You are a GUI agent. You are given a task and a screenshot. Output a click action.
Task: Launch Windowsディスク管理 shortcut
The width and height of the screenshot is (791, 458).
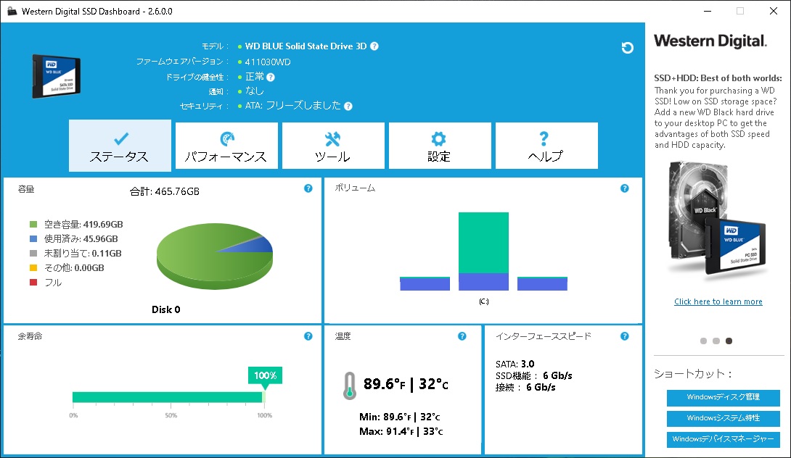[724, 398]
